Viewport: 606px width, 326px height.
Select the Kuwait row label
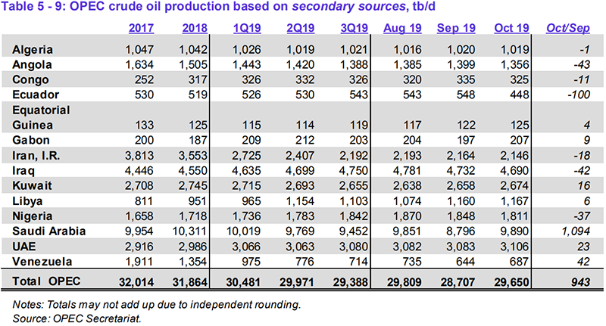(32, 185)
